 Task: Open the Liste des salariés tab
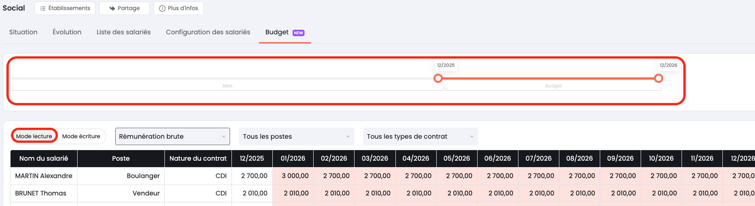click(x=124, y=32)
